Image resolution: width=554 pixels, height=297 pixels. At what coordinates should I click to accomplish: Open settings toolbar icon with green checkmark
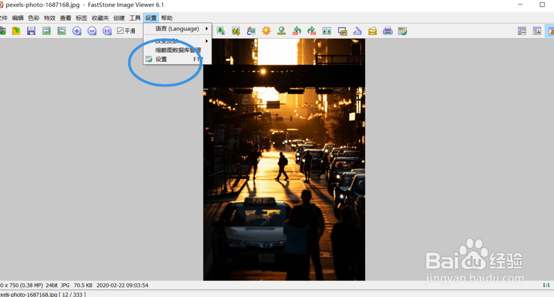402,31
